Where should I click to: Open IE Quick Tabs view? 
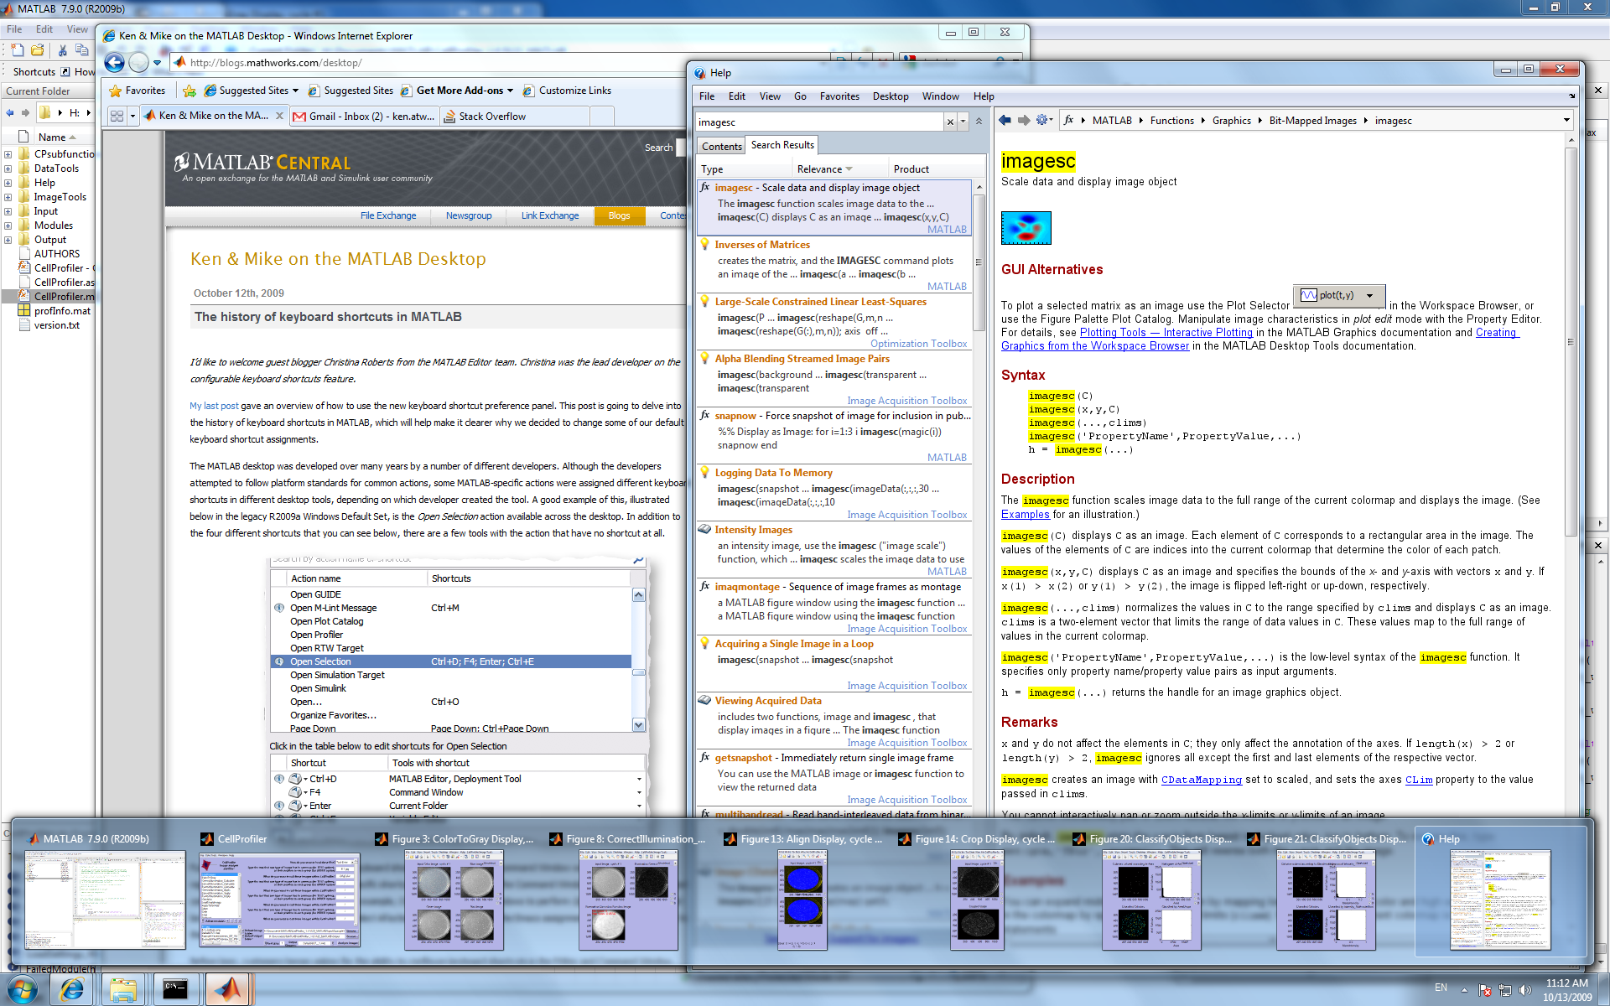[x=117, y=116]
